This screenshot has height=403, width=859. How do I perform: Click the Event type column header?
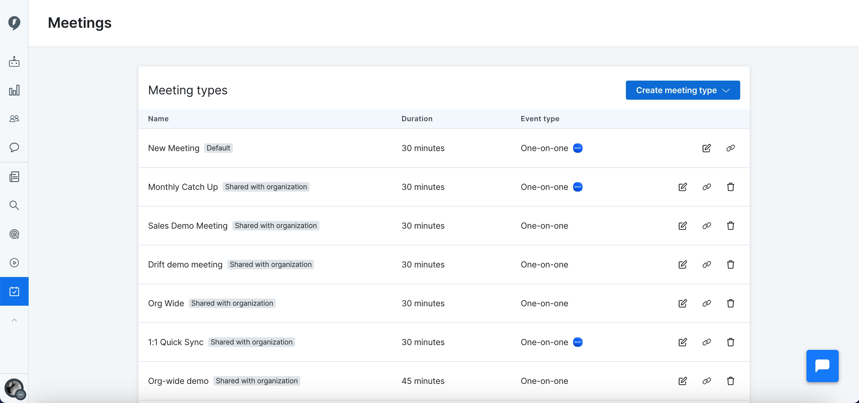[x=540, y=119]
